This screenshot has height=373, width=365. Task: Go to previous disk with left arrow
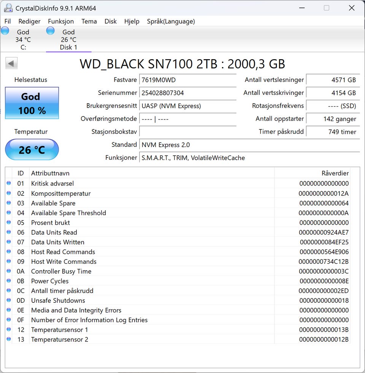(x=11, y=63)
